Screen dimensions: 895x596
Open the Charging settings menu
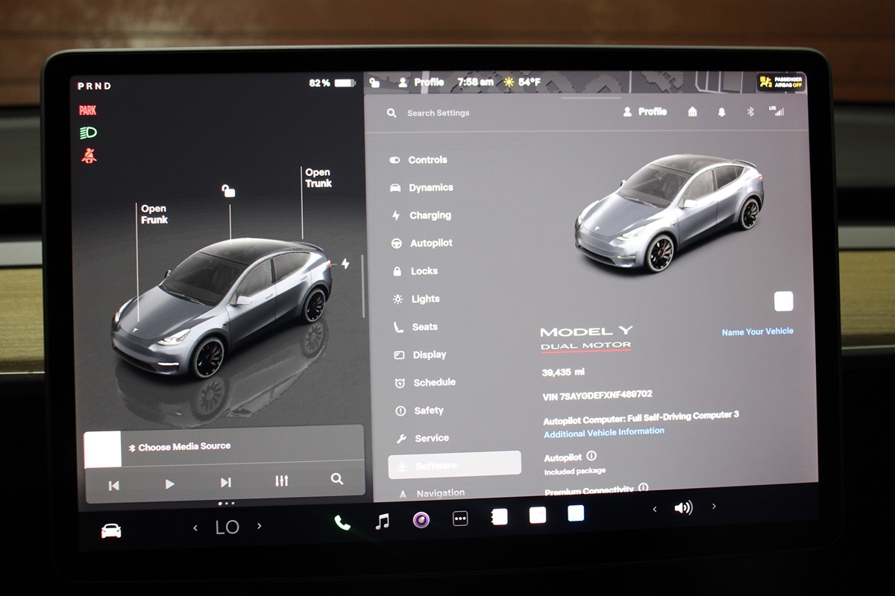tap(430, 215)
